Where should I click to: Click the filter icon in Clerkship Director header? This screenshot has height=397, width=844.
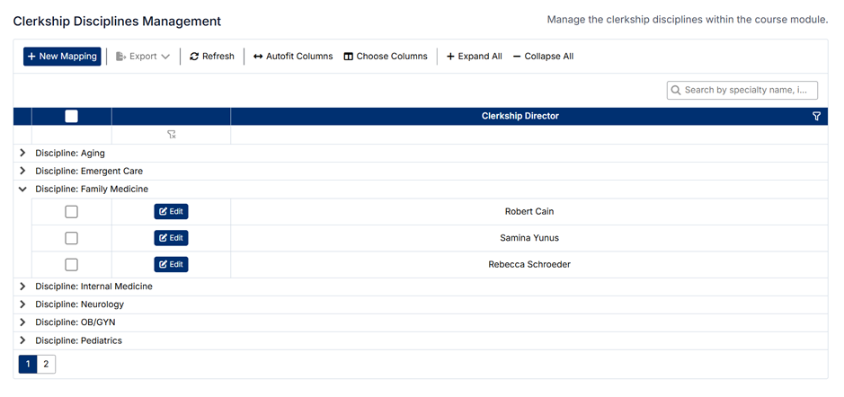(x=816, y=117)
